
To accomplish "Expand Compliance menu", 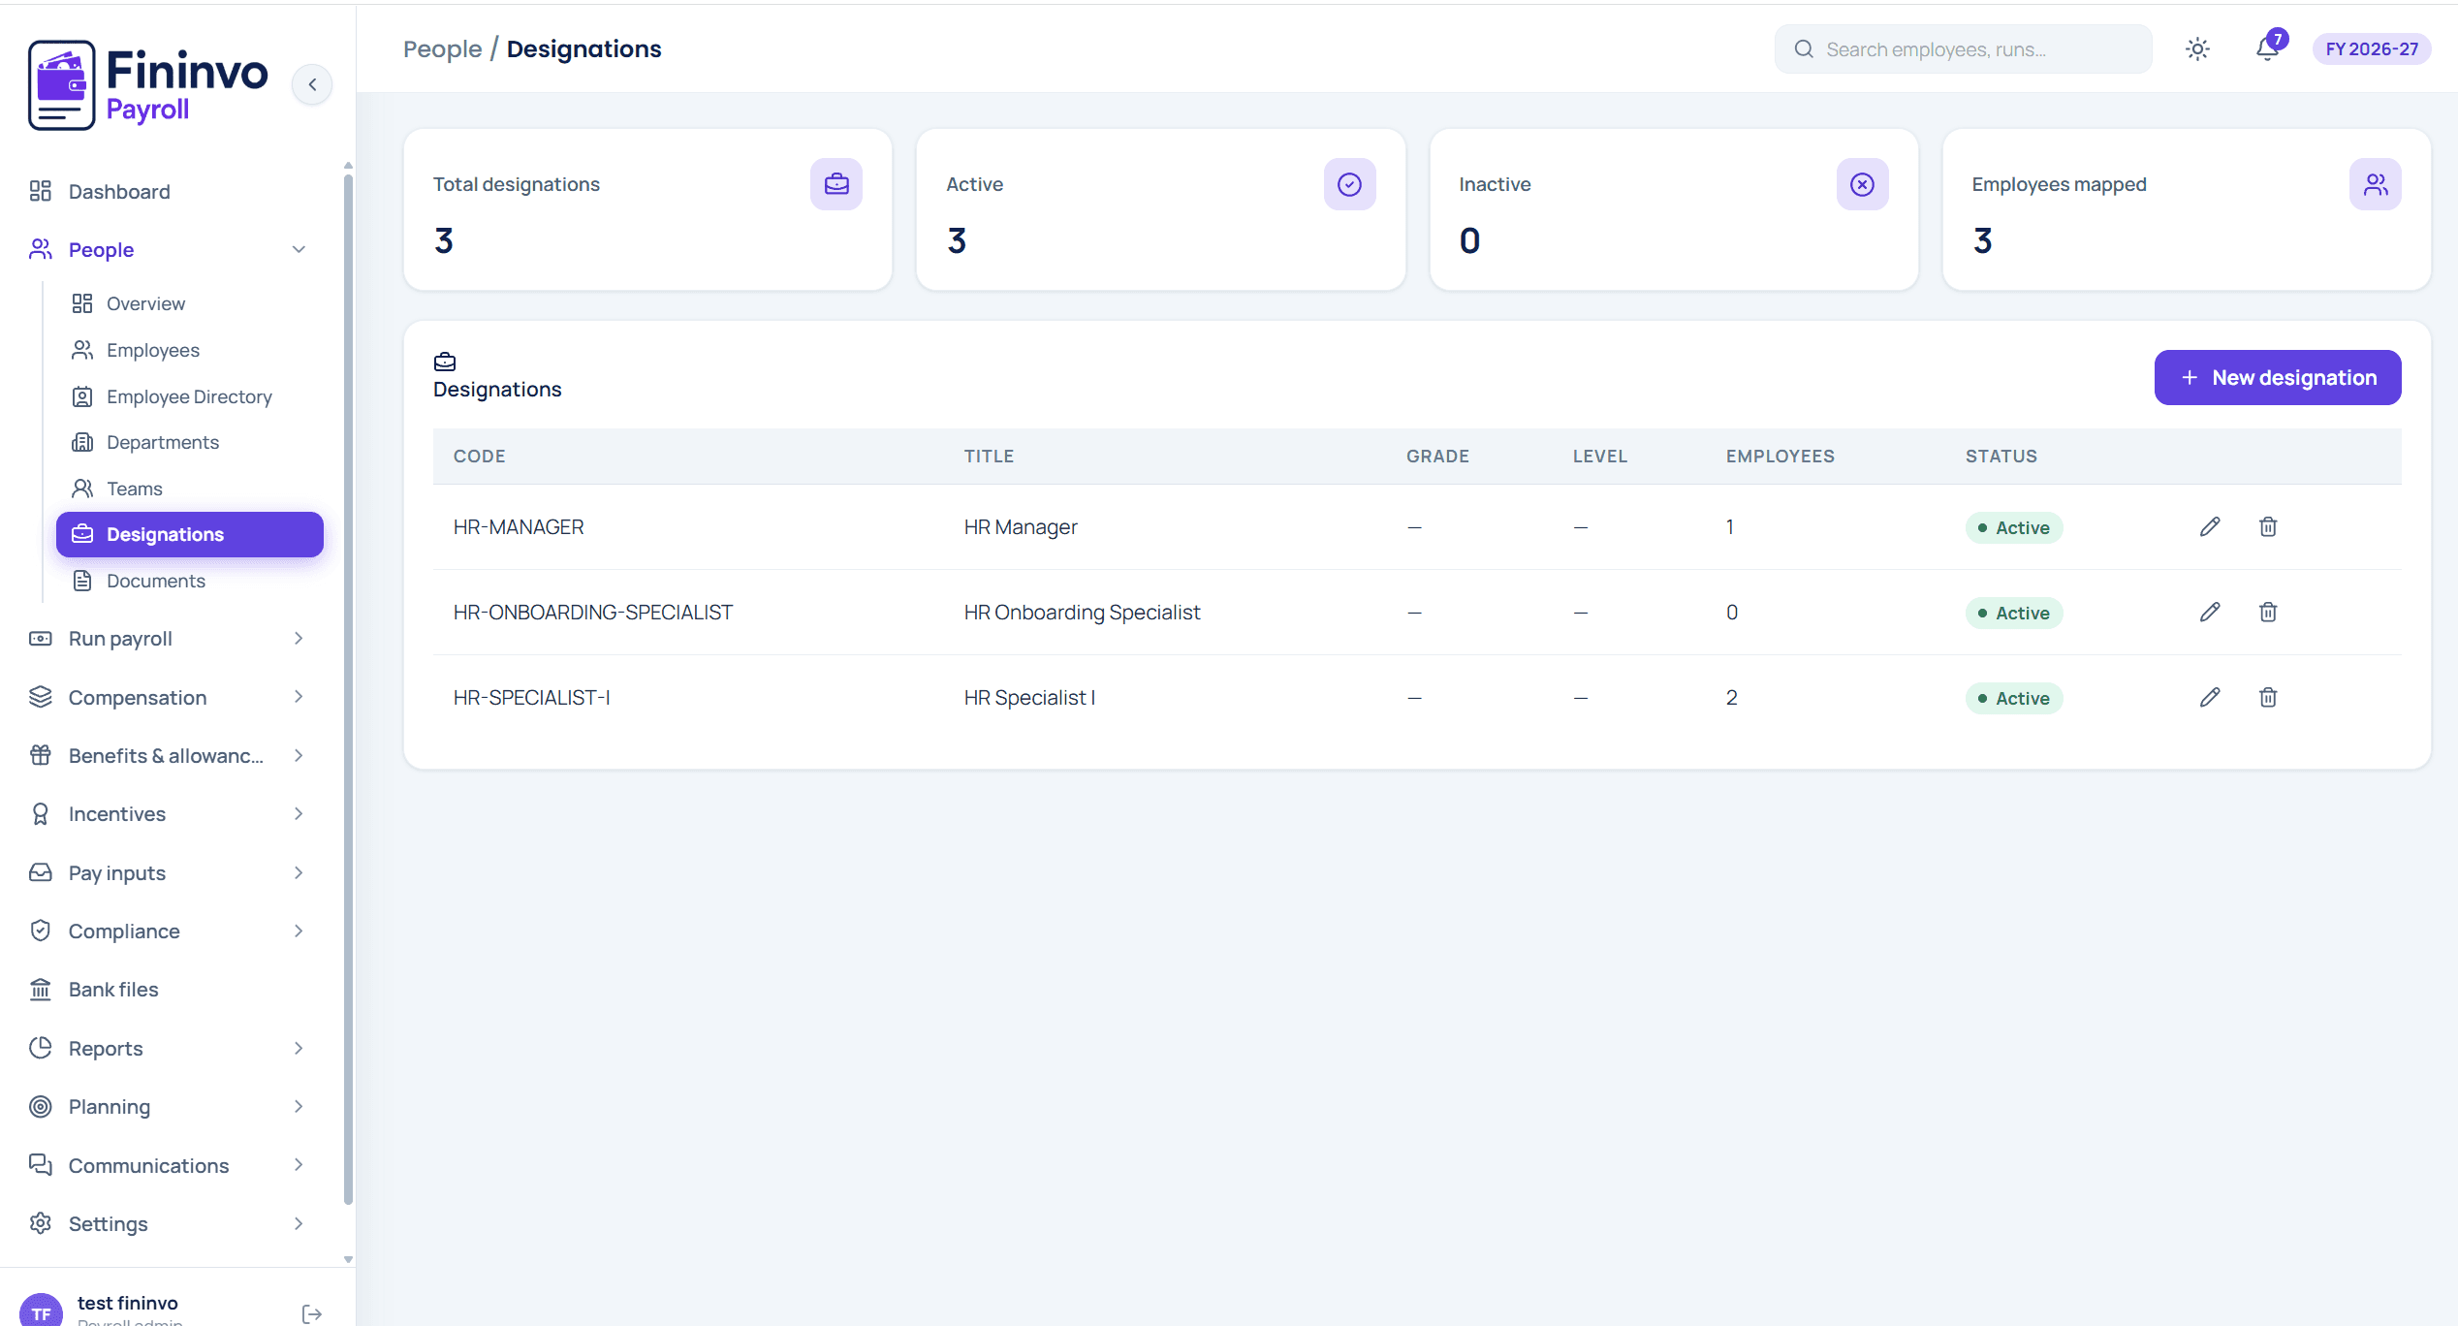I will click(174, 931).
